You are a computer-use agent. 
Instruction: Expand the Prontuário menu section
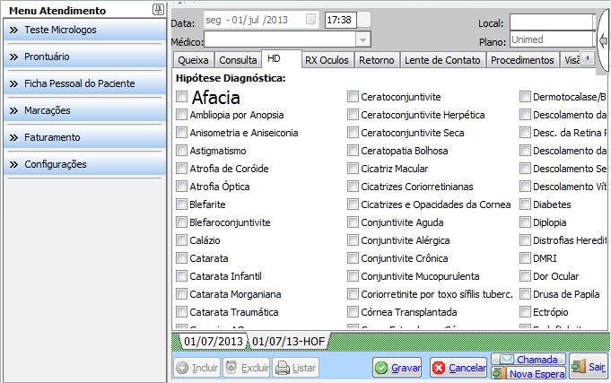click(83, 57)
